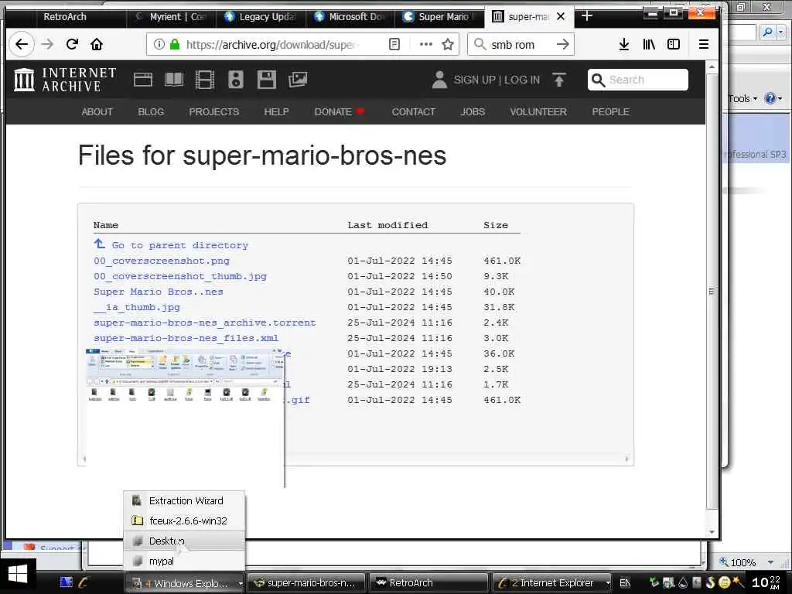Toggle reader view icon in address bar

click(x=394, y=44)
